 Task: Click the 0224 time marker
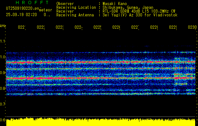[x=79, y=27]
